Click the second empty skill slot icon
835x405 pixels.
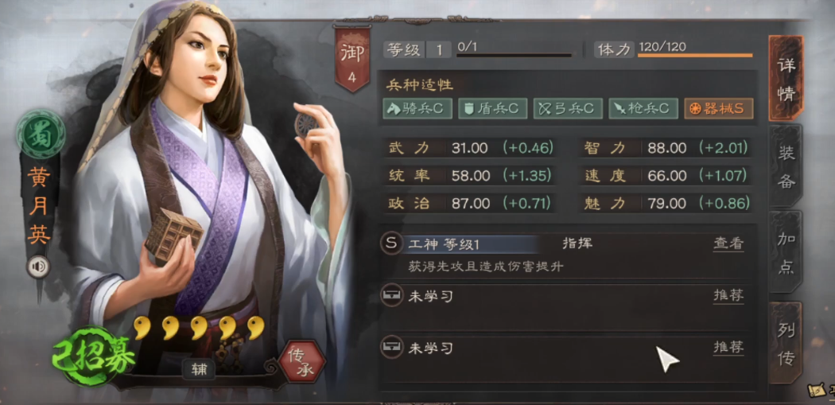point(390,348)
